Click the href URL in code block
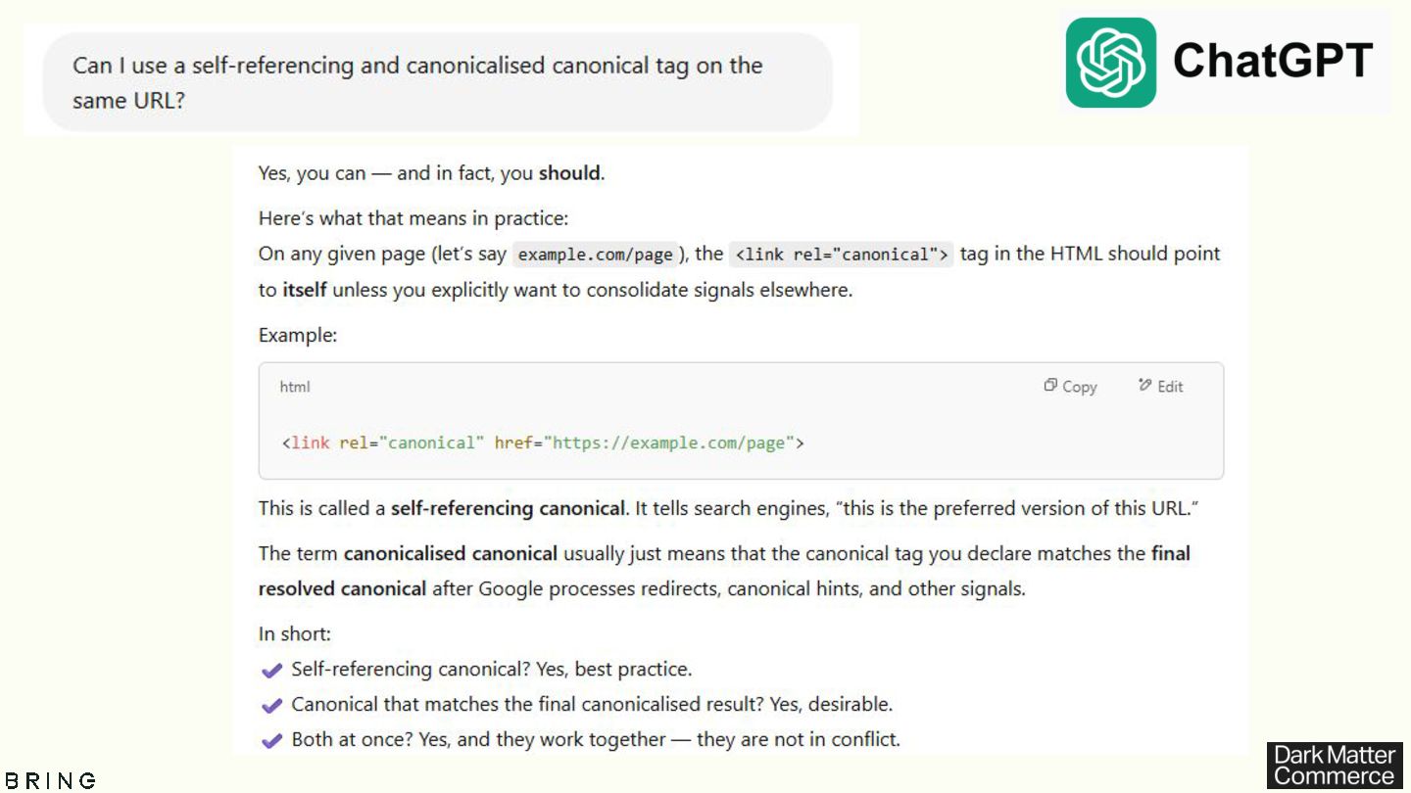1411x793 pixels. pyautogui.click(x=669, y=443)
